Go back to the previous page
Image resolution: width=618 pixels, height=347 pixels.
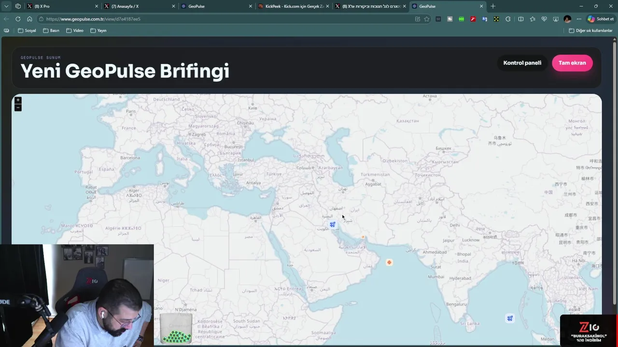[6, 19]
